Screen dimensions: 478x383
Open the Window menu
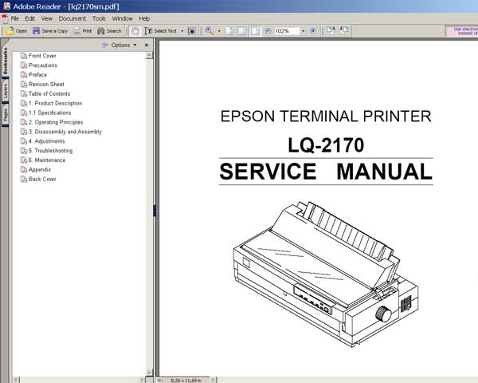pos(122,18)
